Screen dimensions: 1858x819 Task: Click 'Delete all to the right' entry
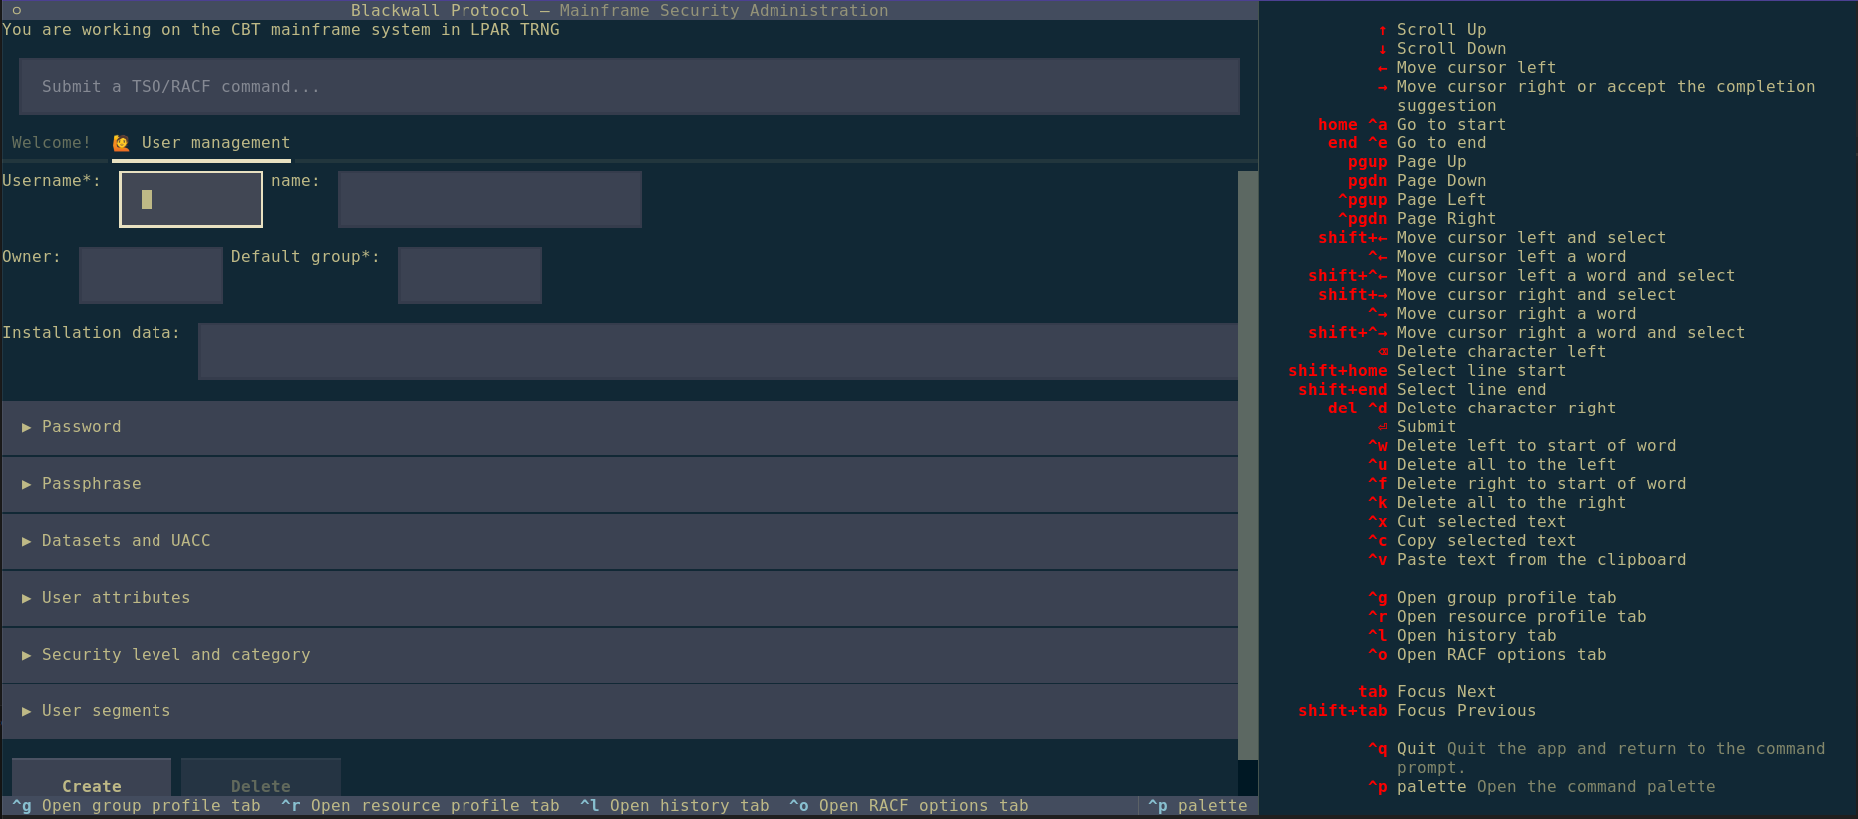pyautogui.click(x=1511, y=503)
